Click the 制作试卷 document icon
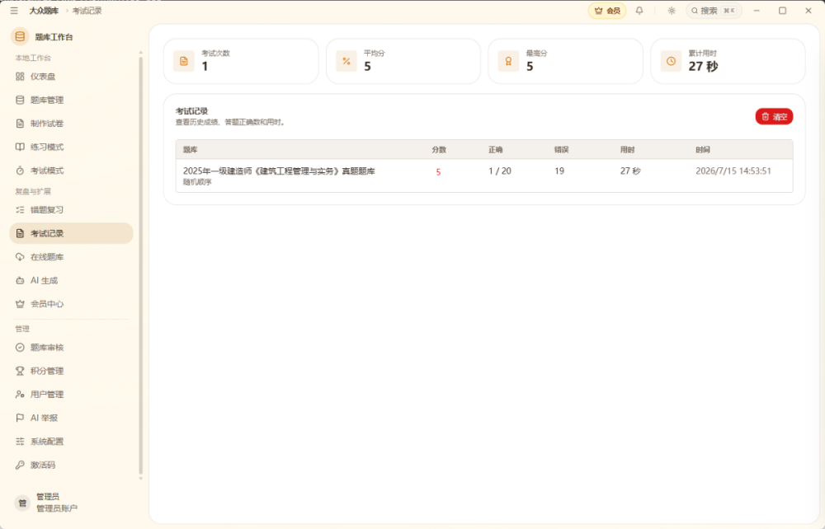 (x=20, y=124)
